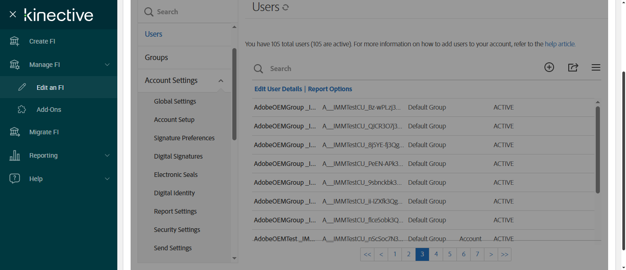Refresh the Users list
This screenshot has width=626, height=270.
286,7
